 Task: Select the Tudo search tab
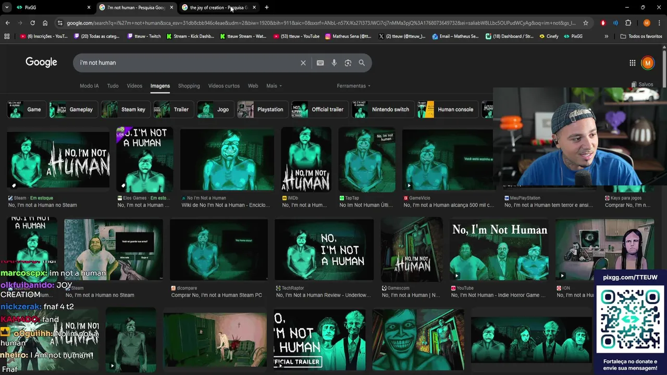pyautogui.click(x=113, y=86)
